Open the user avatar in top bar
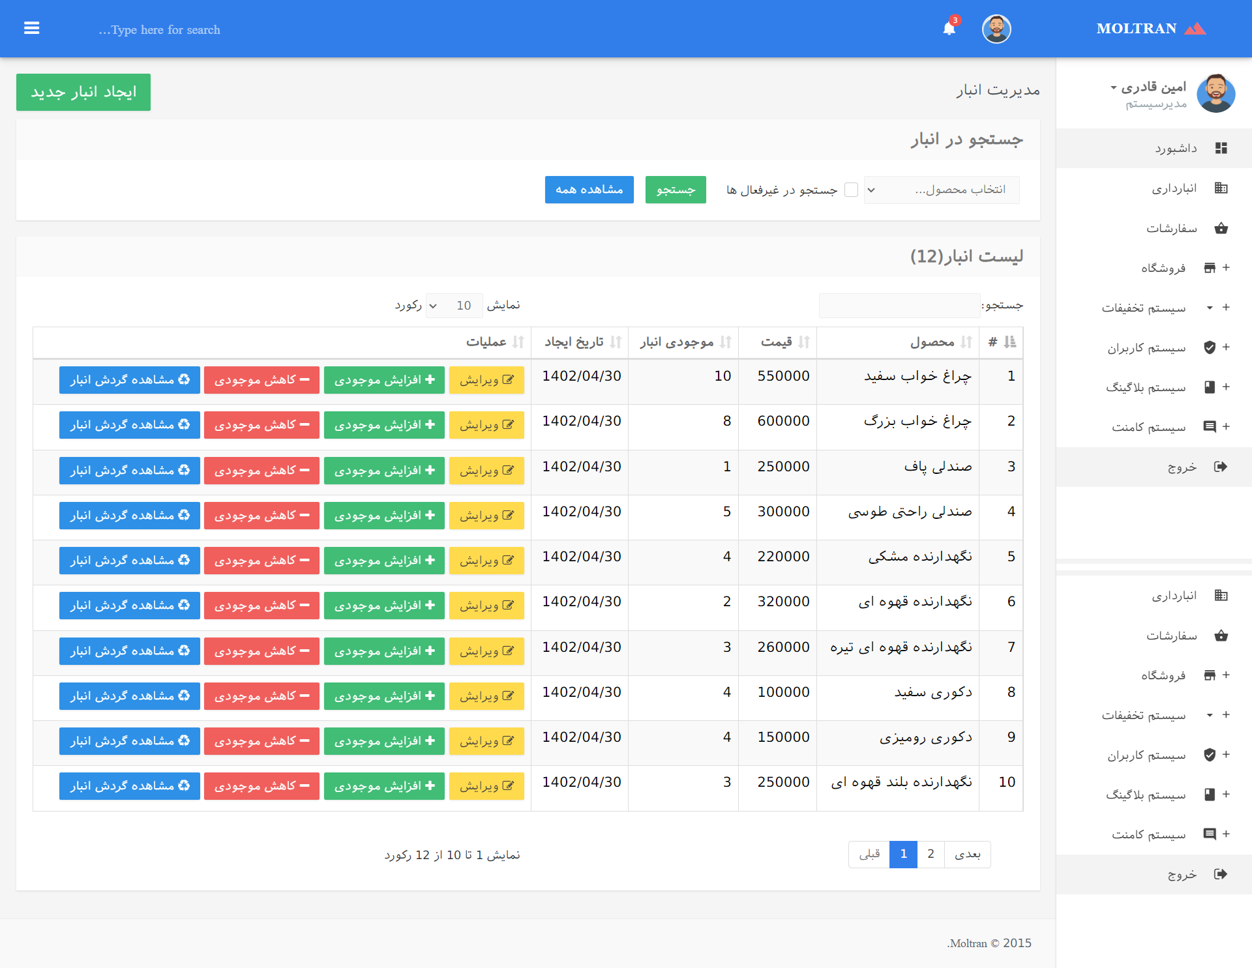The image size is (1252, 968). [996, 29]
